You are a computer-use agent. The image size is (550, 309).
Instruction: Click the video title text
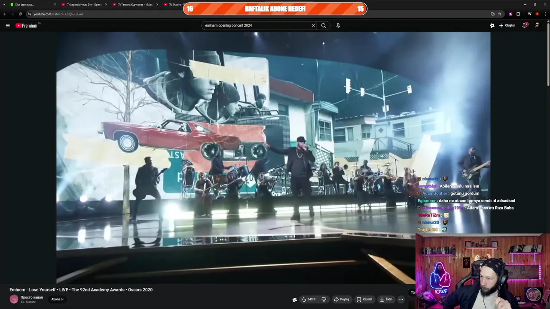tap(81, 290)
